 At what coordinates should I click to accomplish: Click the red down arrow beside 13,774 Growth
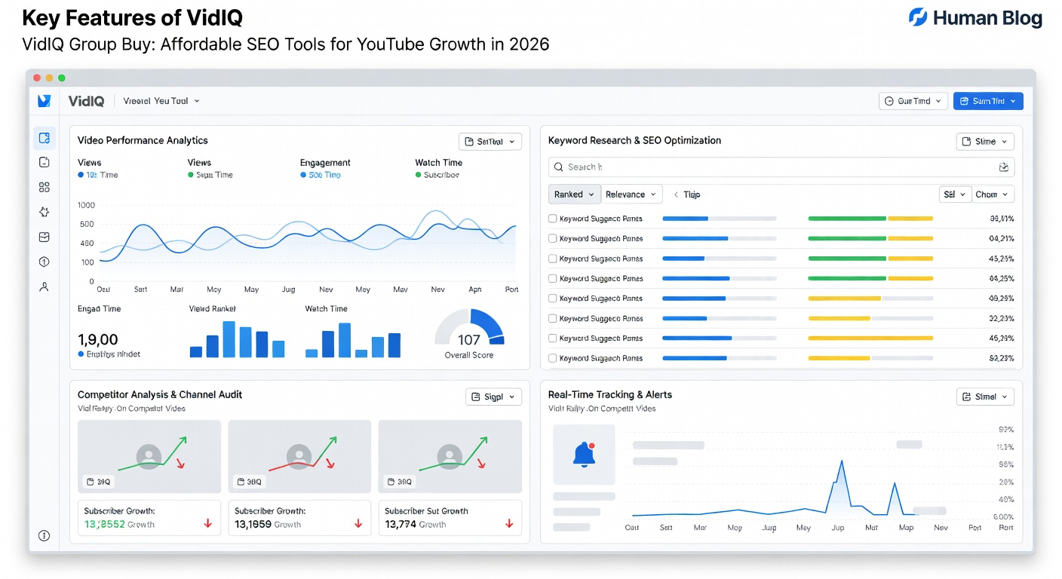509,524
